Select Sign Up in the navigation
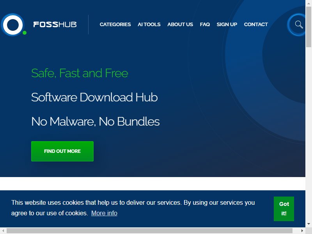Image resolution: width=312 pixels, height=234 pixels. (227, 24)
